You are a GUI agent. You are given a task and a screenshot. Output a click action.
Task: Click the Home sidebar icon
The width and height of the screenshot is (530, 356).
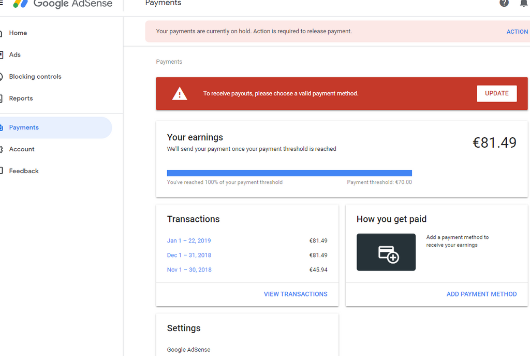(x=2, y=33)
